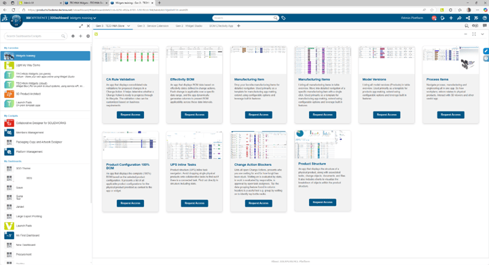Image resolution: width=489 pixels, height=265 pixels.
Task: Click Request Access on CA Rule Validation
Action: click(130, 115)
